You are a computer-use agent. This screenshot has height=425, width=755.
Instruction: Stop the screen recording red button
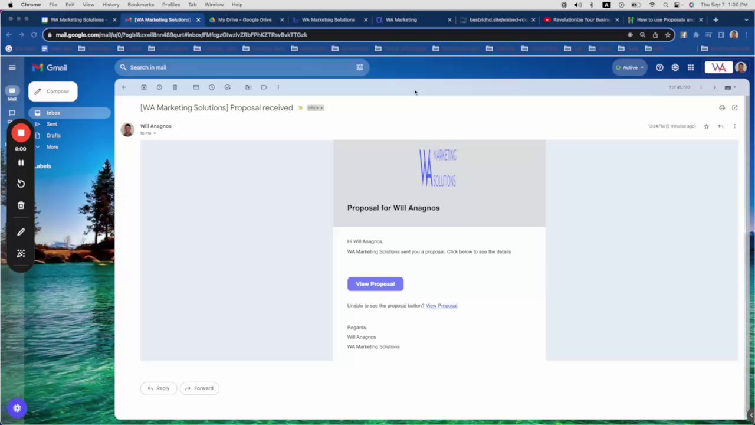[21, 133]
